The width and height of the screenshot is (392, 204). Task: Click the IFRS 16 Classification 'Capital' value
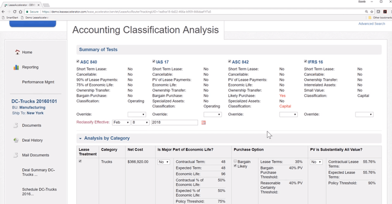(363, 95)
